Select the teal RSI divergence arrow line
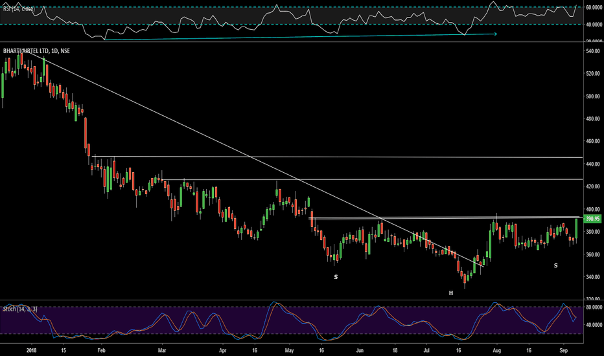The image size is (604, 356). [301, 36]
